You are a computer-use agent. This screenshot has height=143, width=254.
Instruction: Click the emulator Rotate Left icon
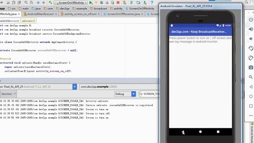coord(251,48)
